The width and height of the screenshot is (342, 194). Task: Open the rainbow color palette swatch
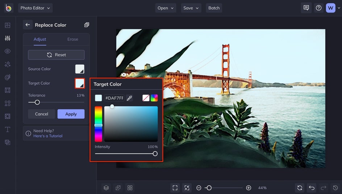coord(154,98)
